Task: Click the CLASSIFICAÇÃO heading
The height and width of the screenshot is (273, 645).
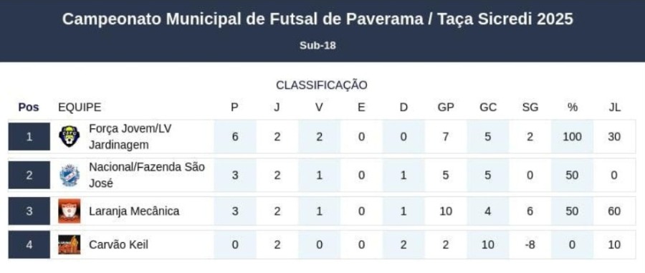Action: click(322, 85)
